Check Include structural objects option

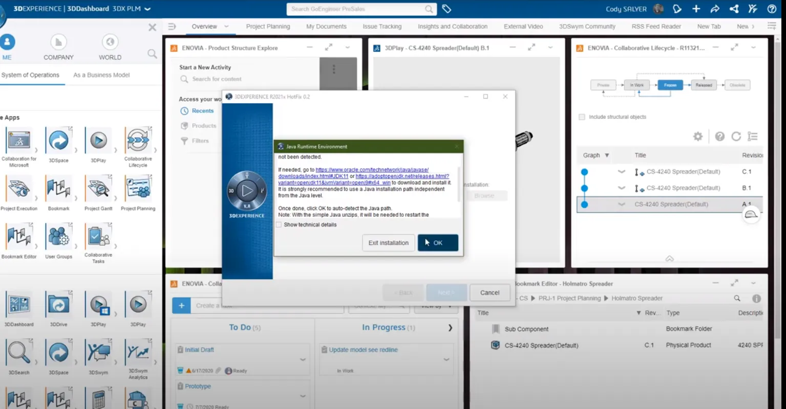[x=582, y=117]
